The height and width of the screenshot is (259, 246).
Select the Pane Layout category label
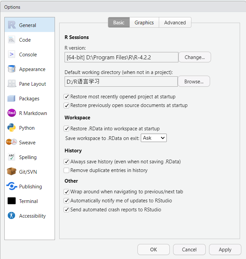point(33,84)
